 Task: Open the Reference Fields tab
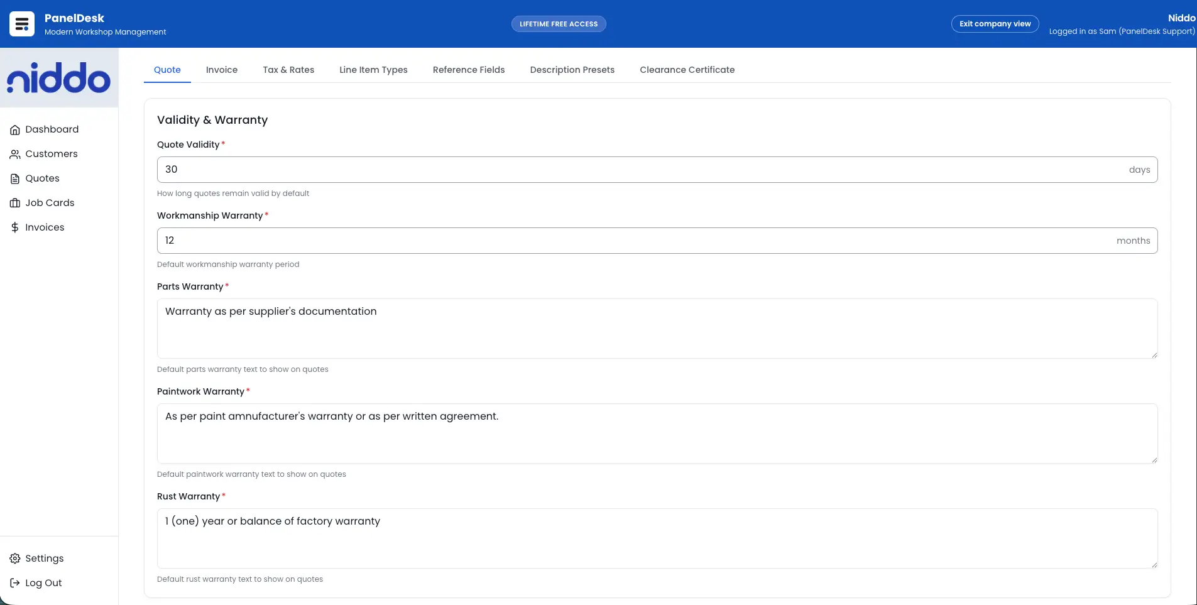coord(469,70)
